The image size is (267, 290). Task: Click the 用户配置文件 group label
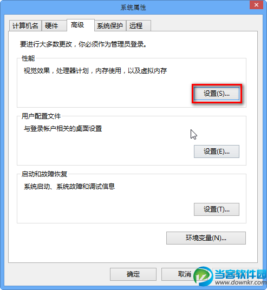(x=41, y=116)
